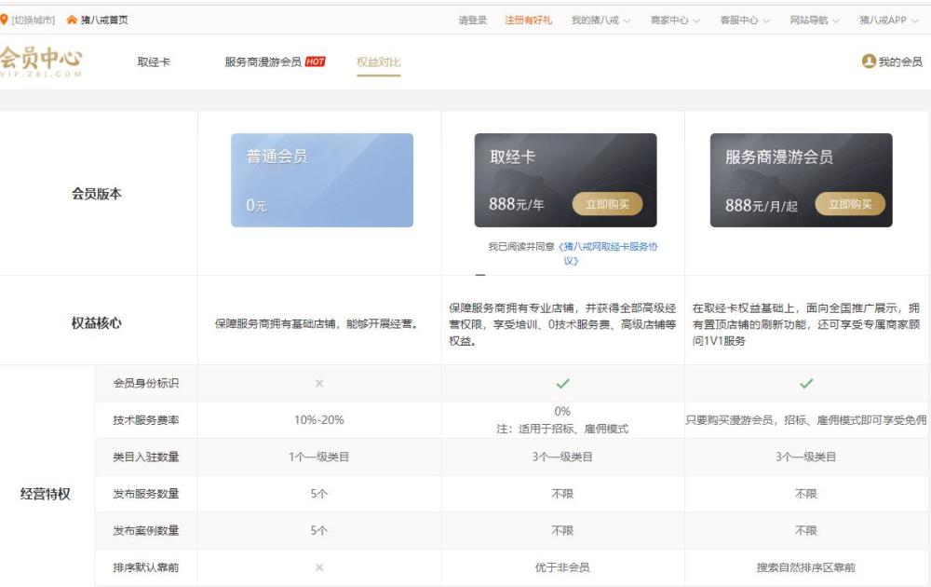931x587 pixels.
Task: Click the red HOT badge
Action: 316,61
